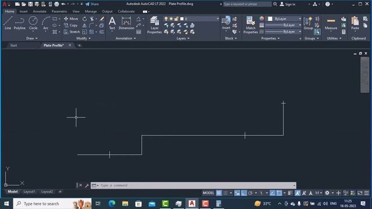This screenshot has height=209, width=372.
Task: Select the Polyline tool
Action: coord(19,23)
